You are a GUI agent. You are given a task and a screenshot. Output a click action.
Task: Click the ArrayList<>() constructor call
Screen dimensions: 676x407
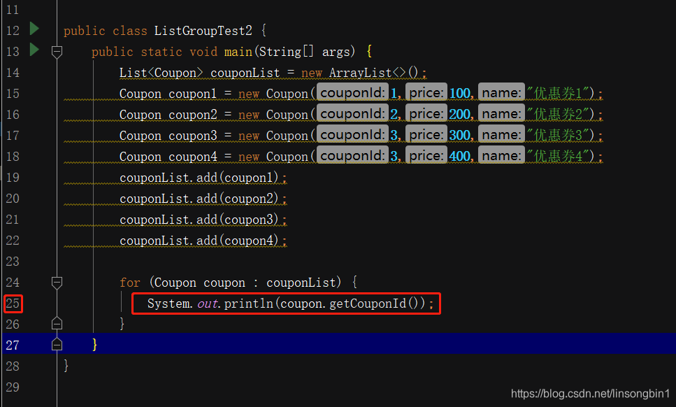[x=373, y=73]
